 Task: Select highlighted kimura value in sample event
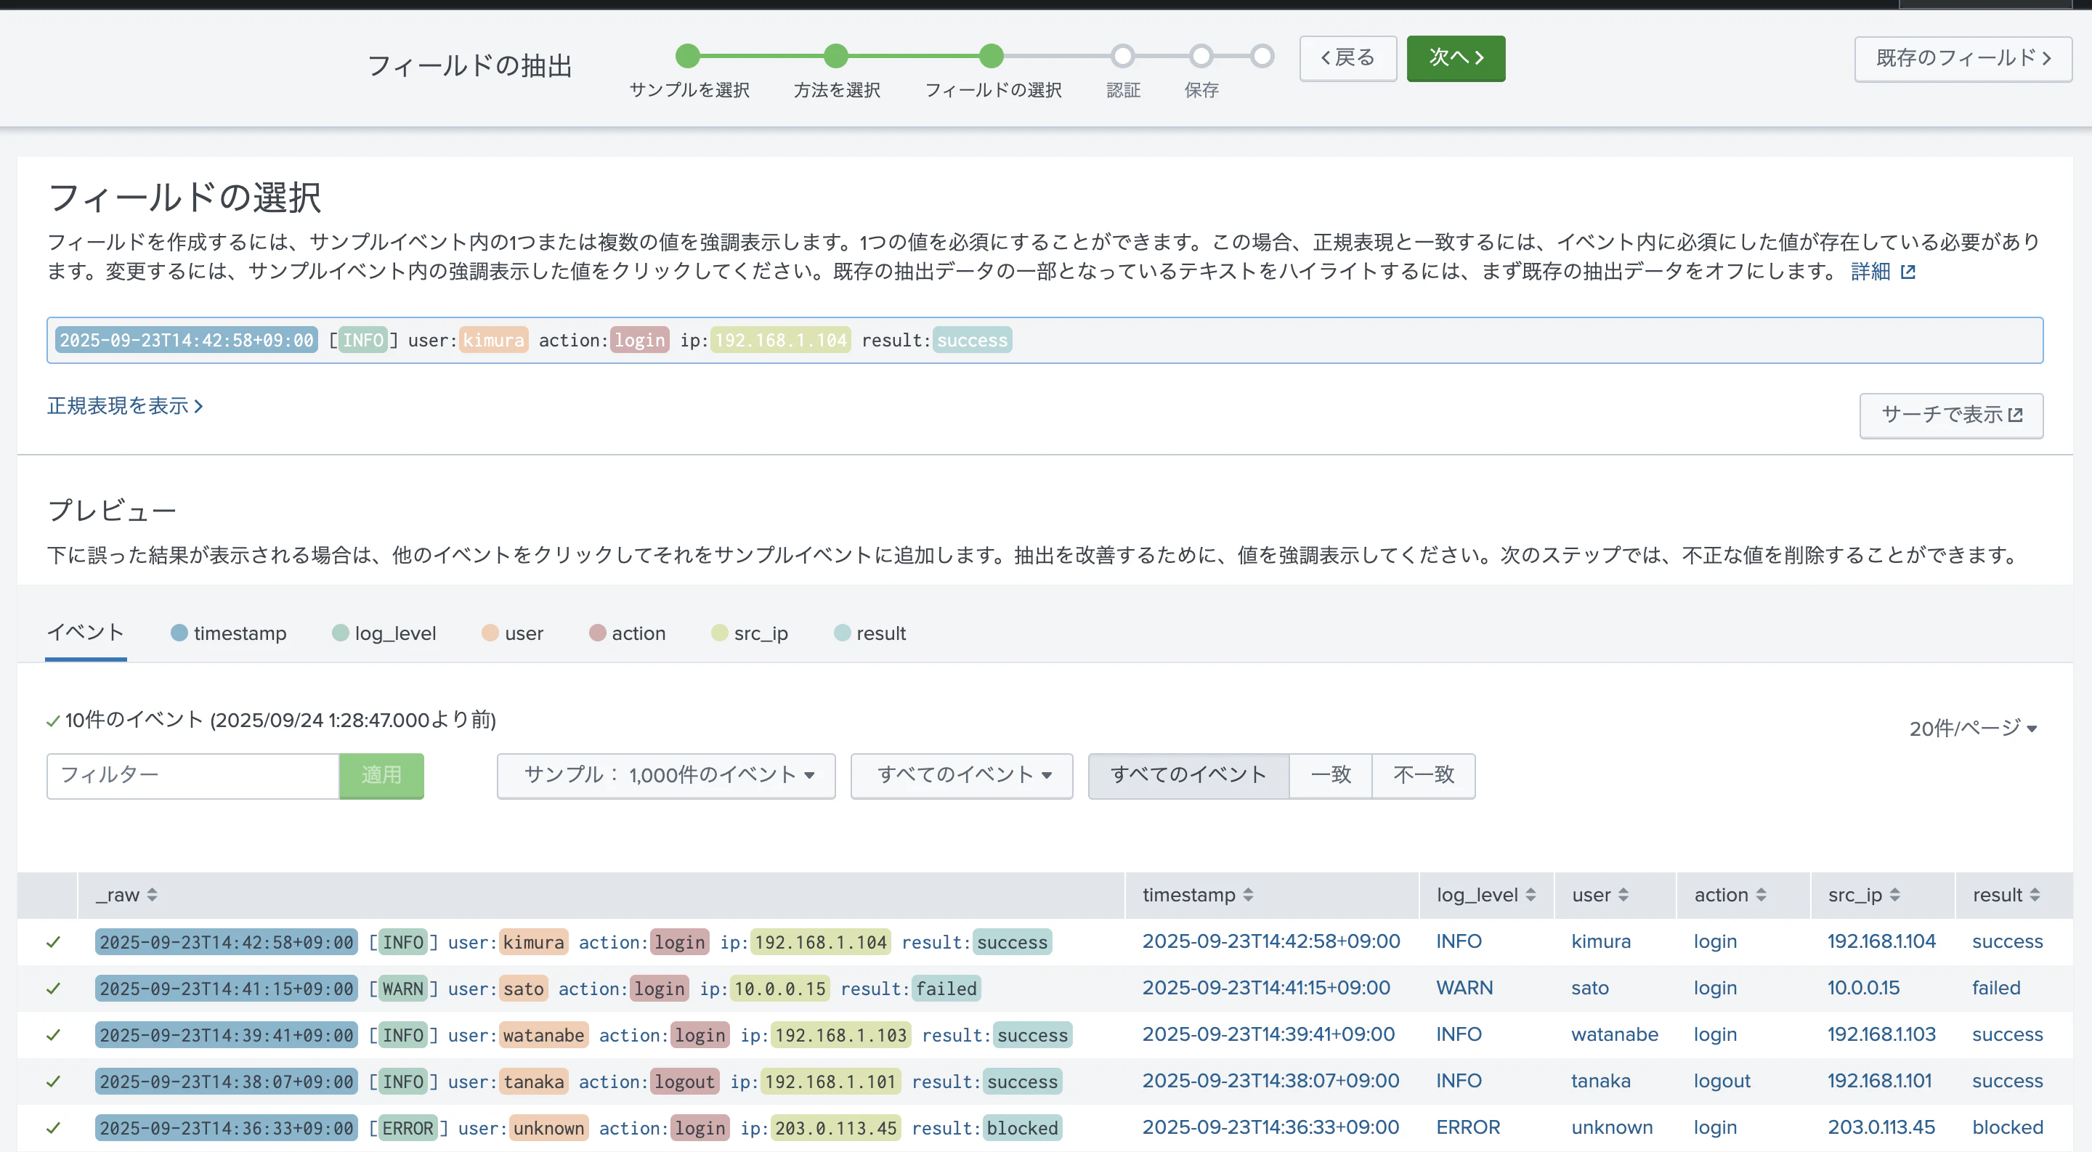coord(494,340)
